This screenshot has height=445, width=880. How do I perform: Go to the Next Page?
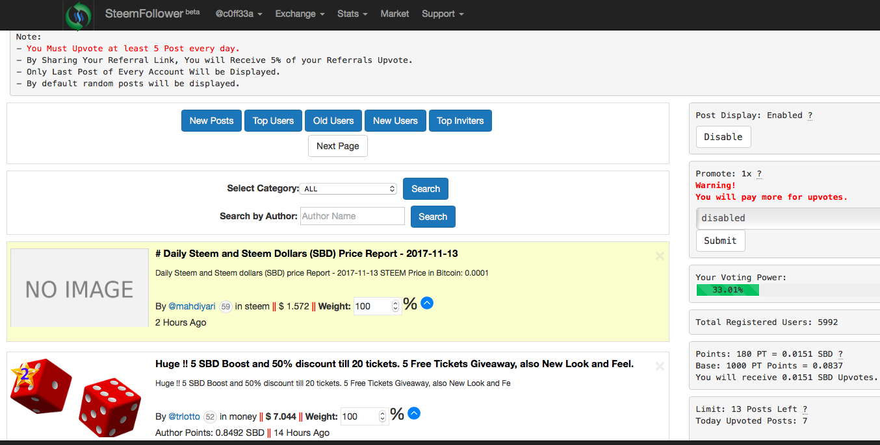(x=338, y=146)
